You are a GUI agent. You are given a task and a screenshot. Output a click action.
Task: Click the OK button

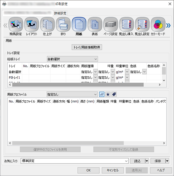pos(89,170)
